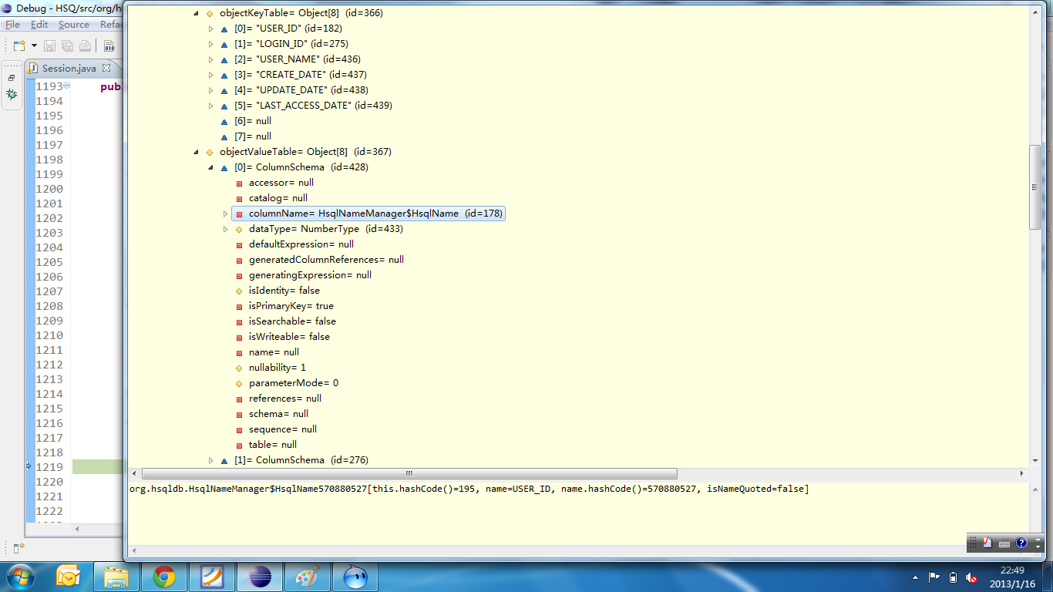Expand the [3]= "CREATE_DATE" entry

pos(210,75)
